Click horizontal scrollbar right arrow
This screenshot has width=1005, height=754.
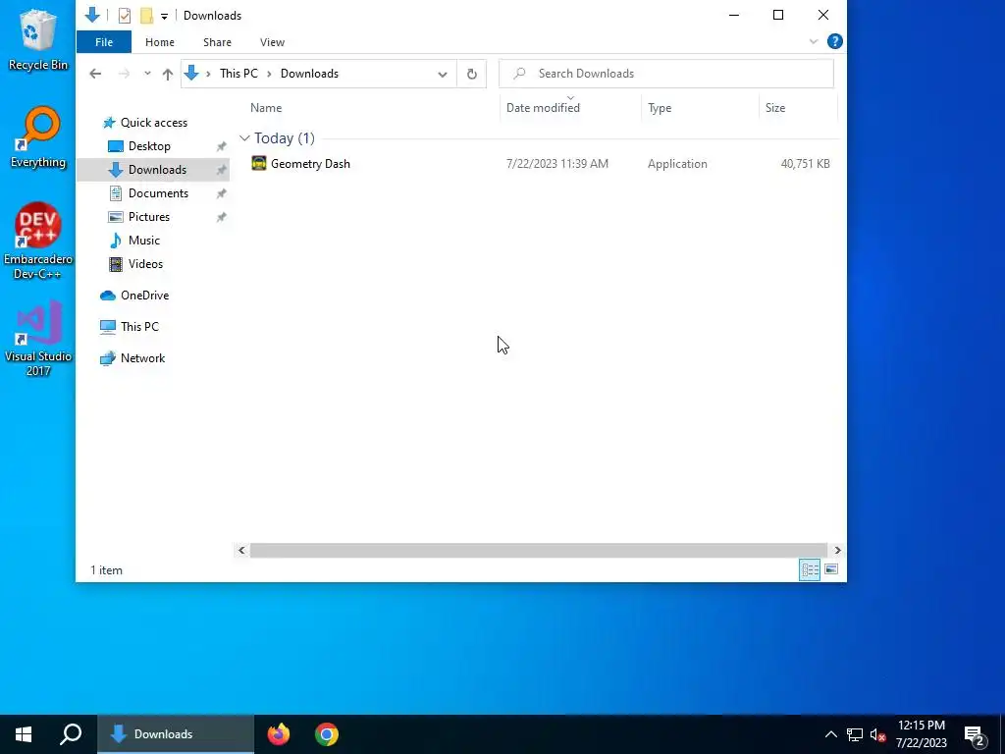point(837,550)
